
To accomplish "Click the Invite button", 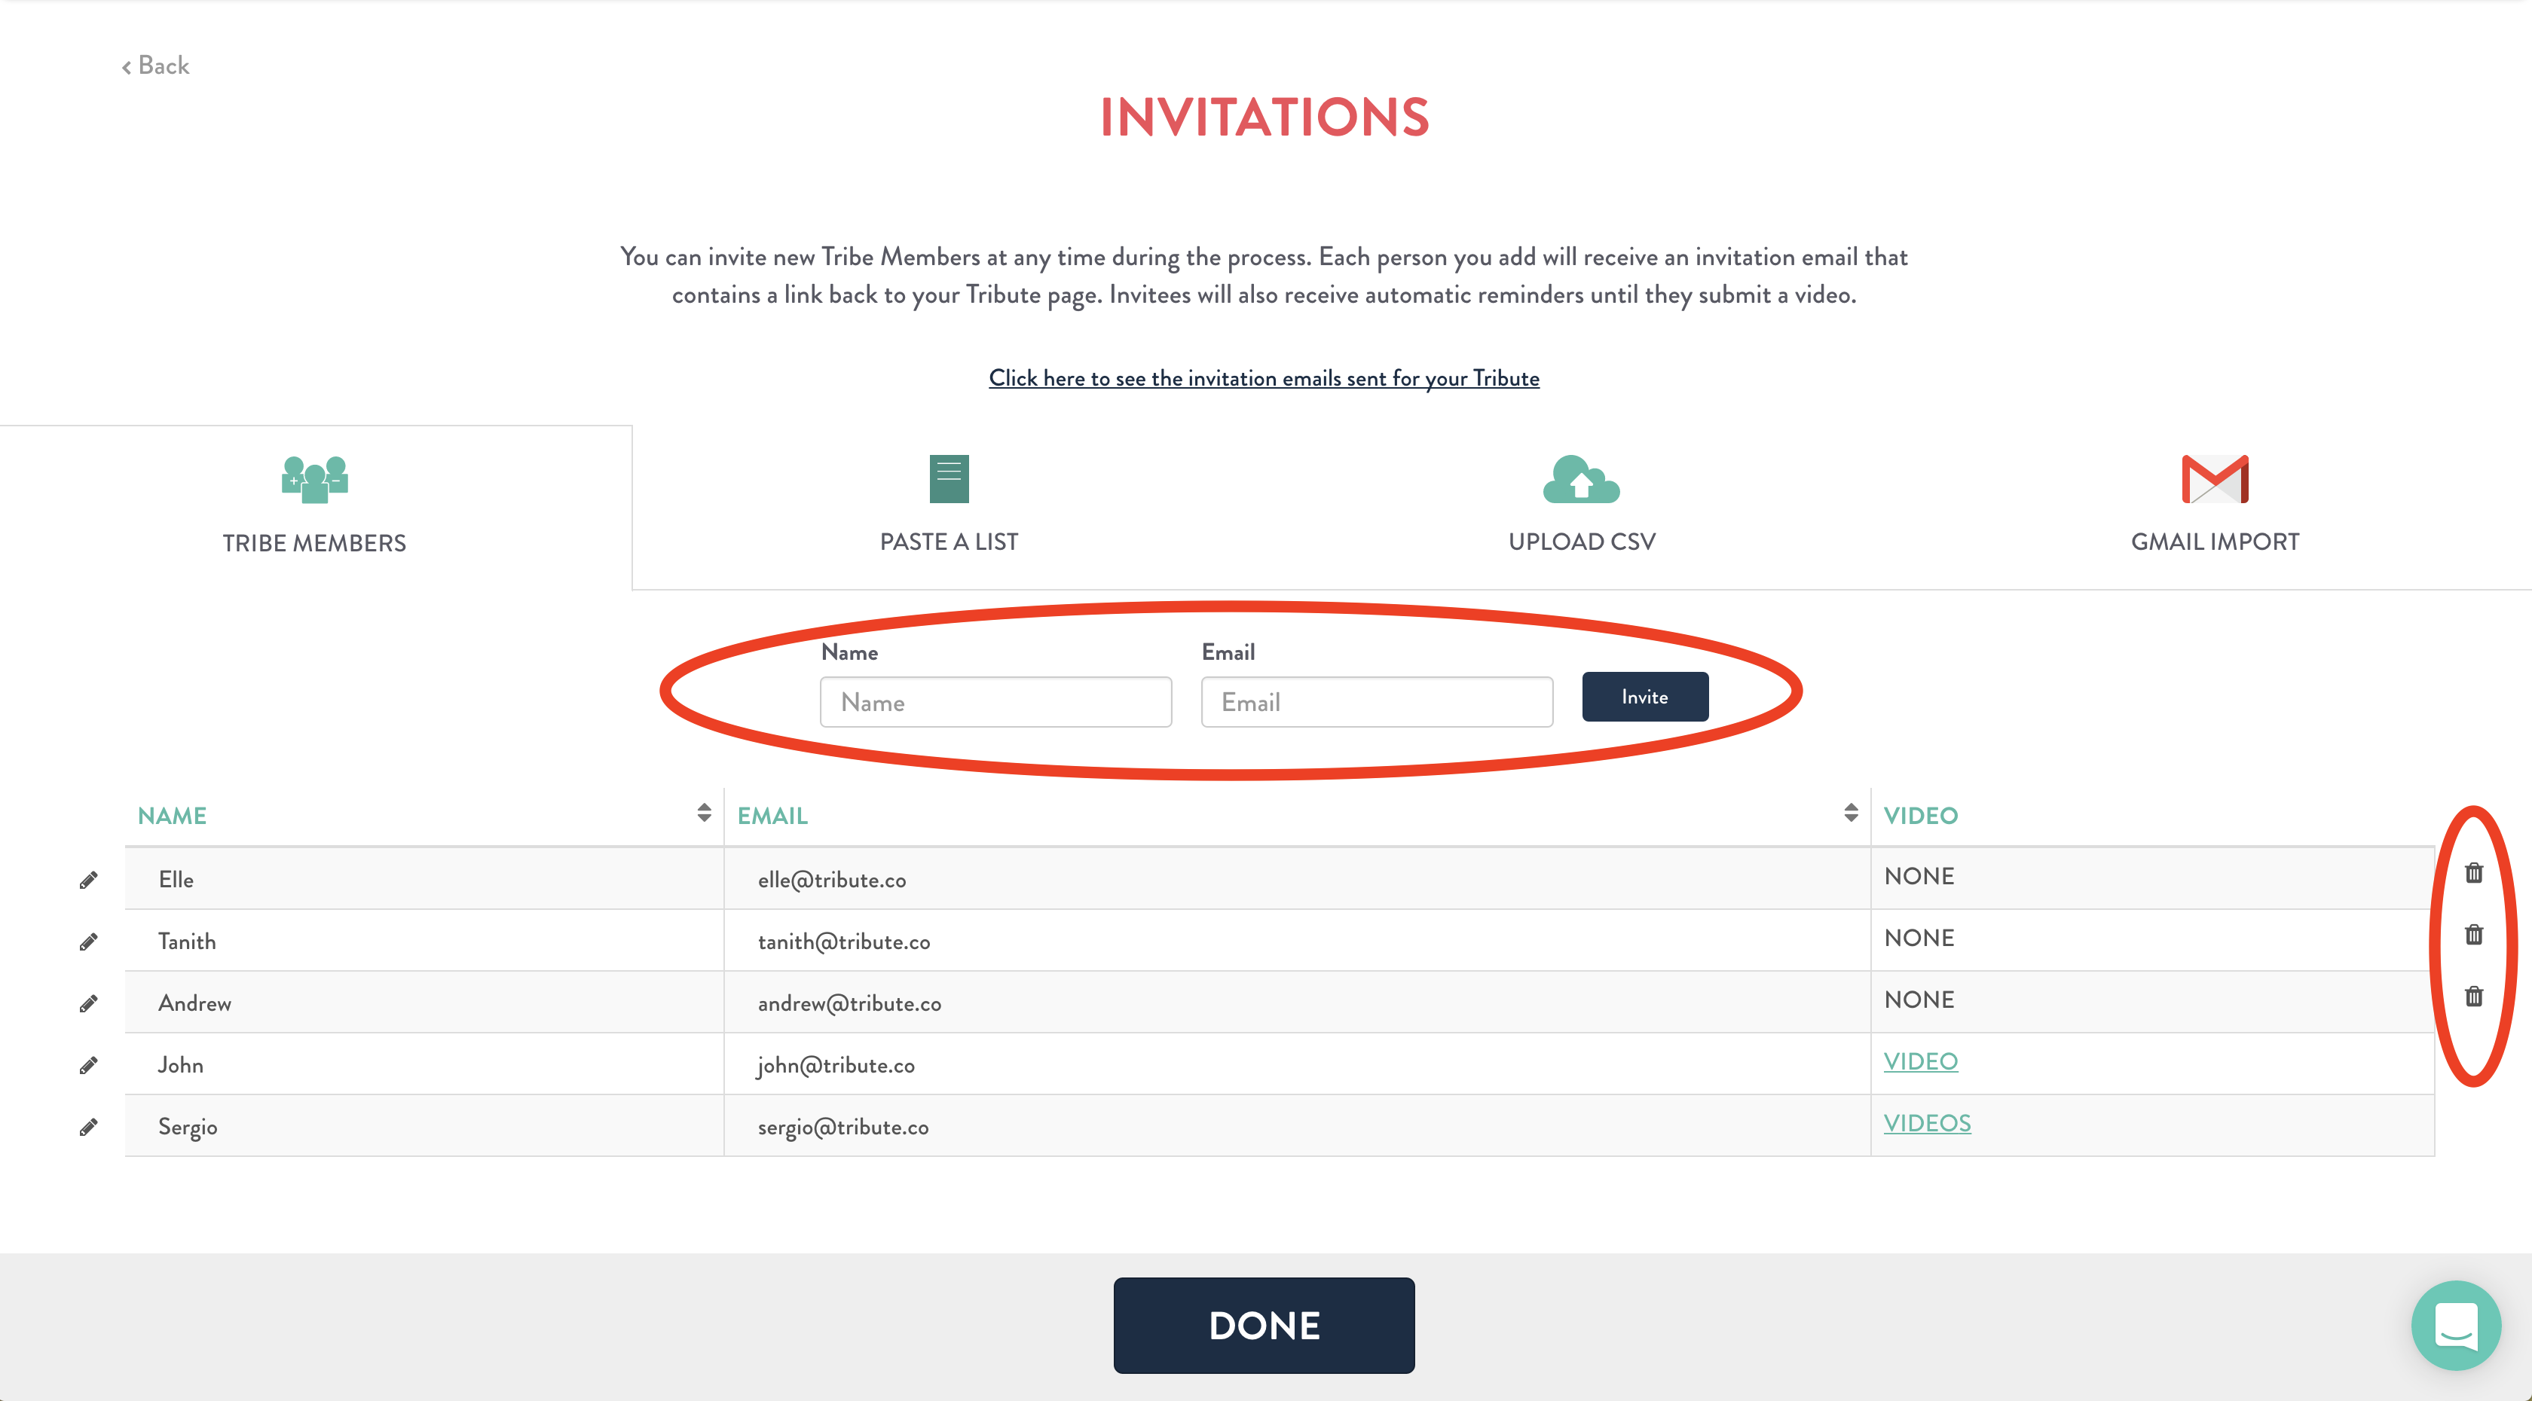I will [x=1645, y=697].
